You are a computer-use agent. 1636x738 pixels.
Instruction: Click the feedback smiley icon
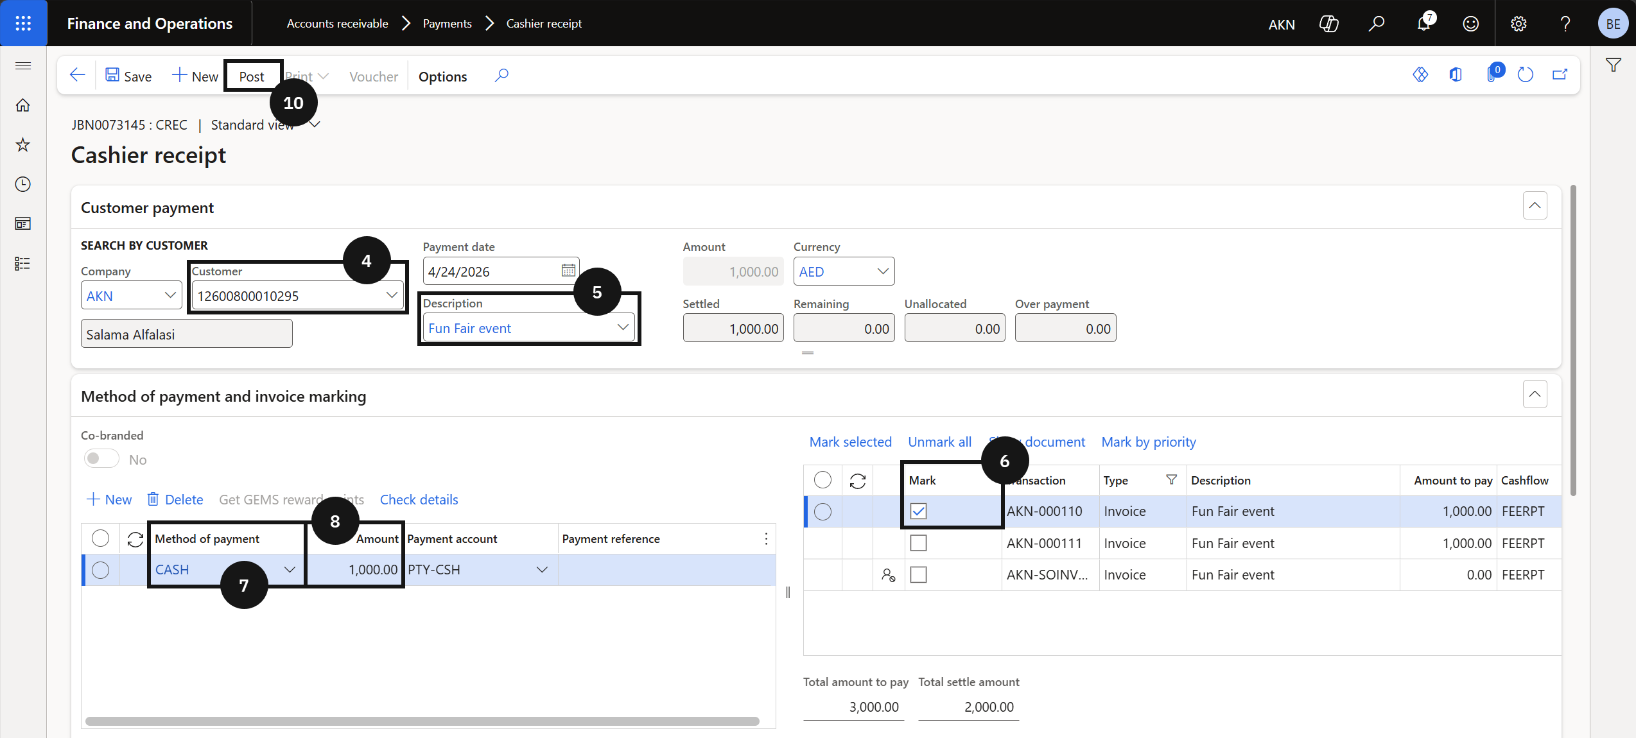pyautogui.click(x=1471, y=24)
